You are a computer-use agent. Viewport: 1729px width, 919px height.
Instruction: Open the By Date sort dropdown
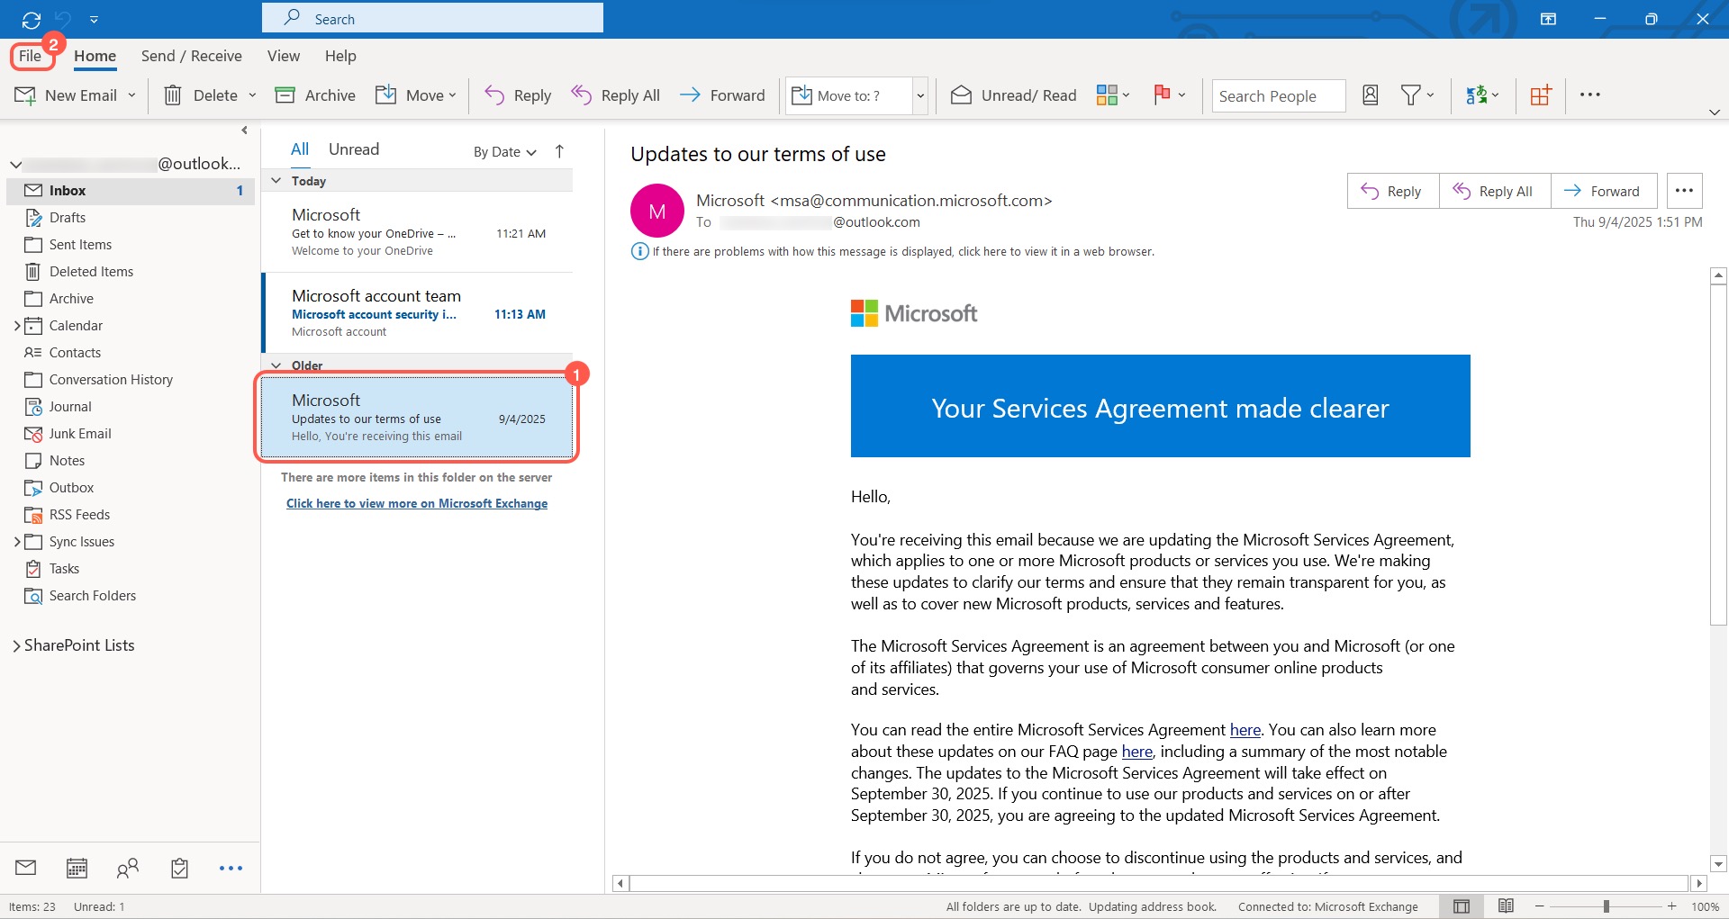point(504,152)
